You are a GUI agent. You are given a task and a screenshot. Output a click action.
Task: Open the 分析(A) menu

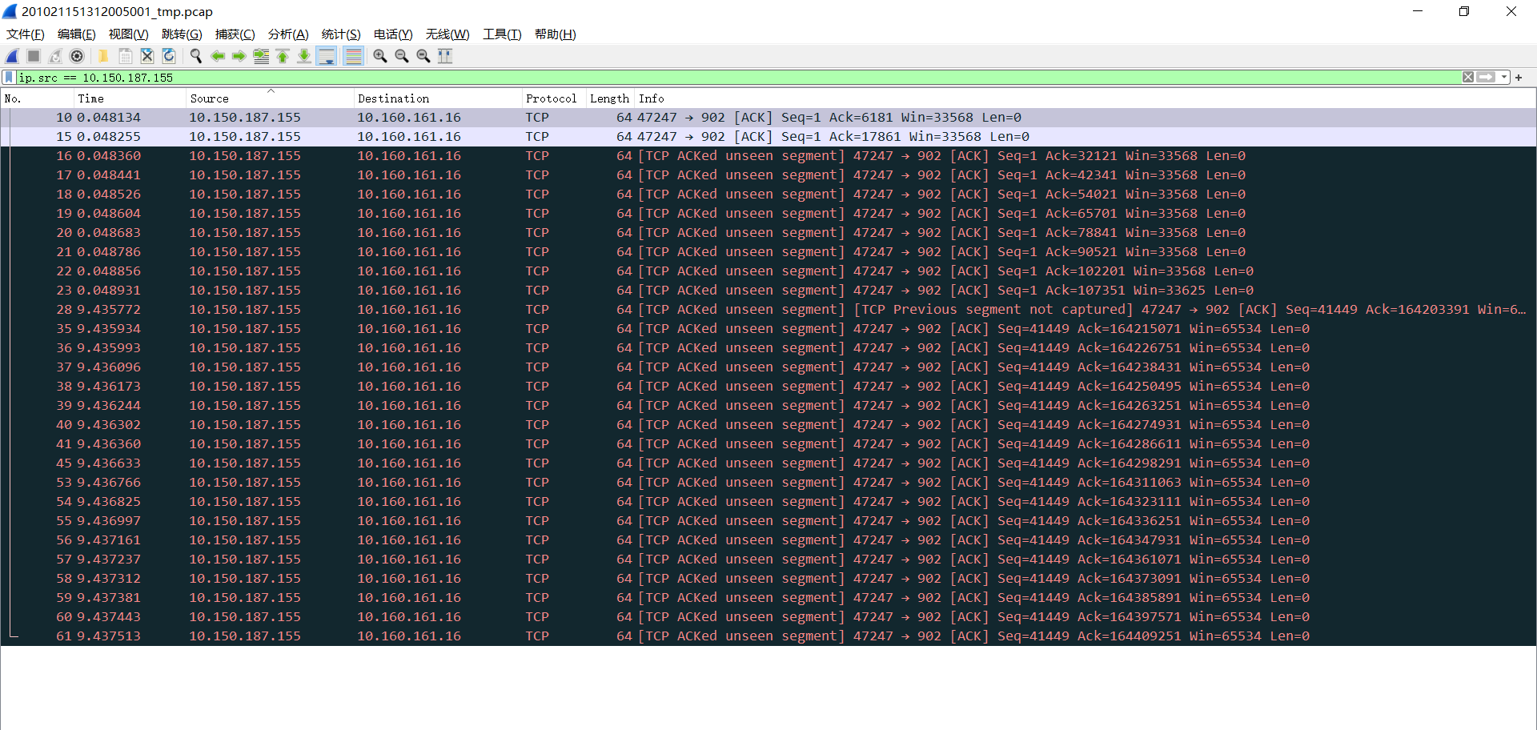[288, 34]
